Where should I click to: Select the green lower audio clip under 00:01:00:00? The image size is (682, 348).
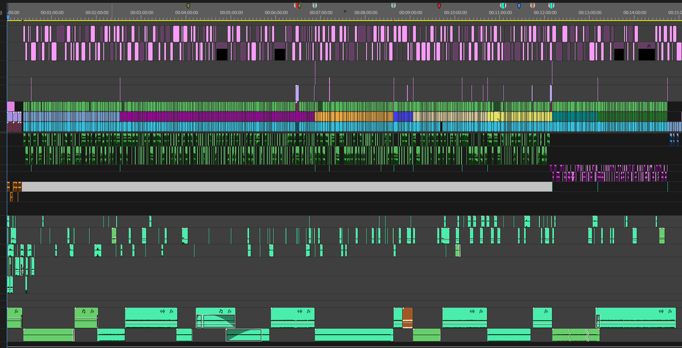pos(48,334)
